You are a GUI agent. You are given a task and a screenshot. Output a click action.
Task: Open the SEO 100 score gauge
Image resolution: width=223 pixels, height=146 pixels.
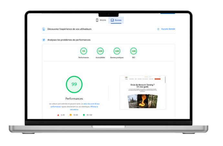point(133,51)
